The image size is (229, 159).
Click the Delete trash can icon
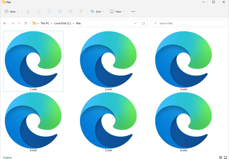pyautogui.click(x=81, y=12)
